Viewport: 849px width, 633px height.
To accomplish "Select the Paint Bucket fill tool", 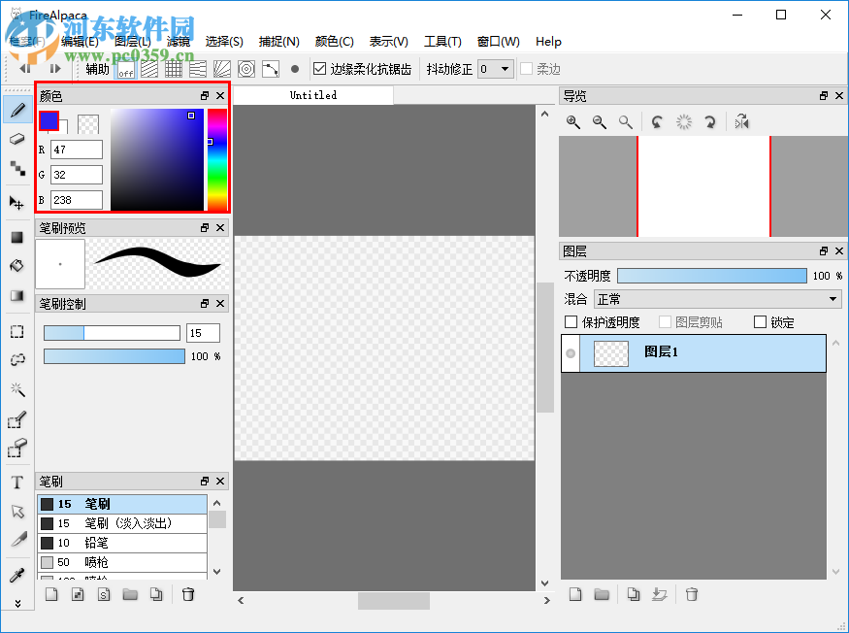I will pyautogui.click(x=16, y=265).
